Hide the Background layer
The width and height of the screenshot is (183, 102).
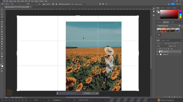[157, 54]
